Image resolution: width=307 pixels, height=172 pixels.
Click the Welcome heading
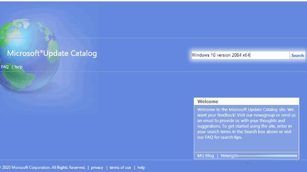click(x=208, y=102)
